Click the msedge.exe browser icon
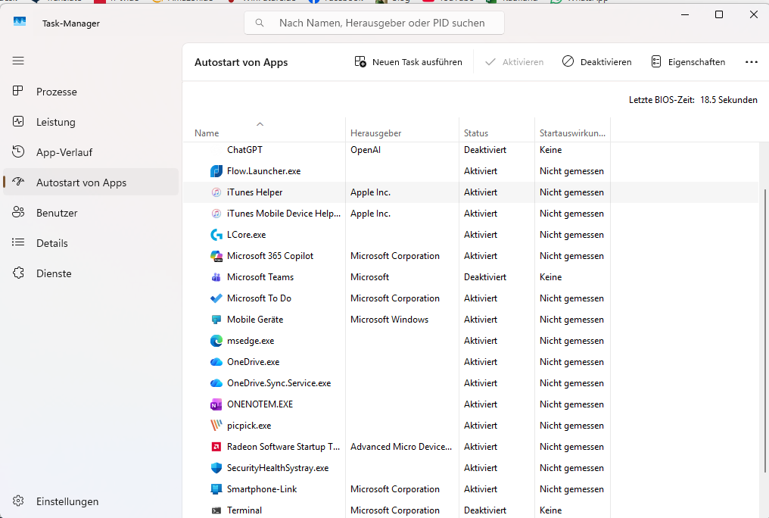Screen dimensions: 769x518 pyautogui.click(x=216, y=341)
